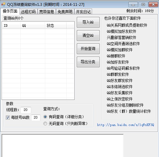Viewport: 159px width, 157px height.
Task: Open QQ好友群发软件 link
Action: coord(120,80)
